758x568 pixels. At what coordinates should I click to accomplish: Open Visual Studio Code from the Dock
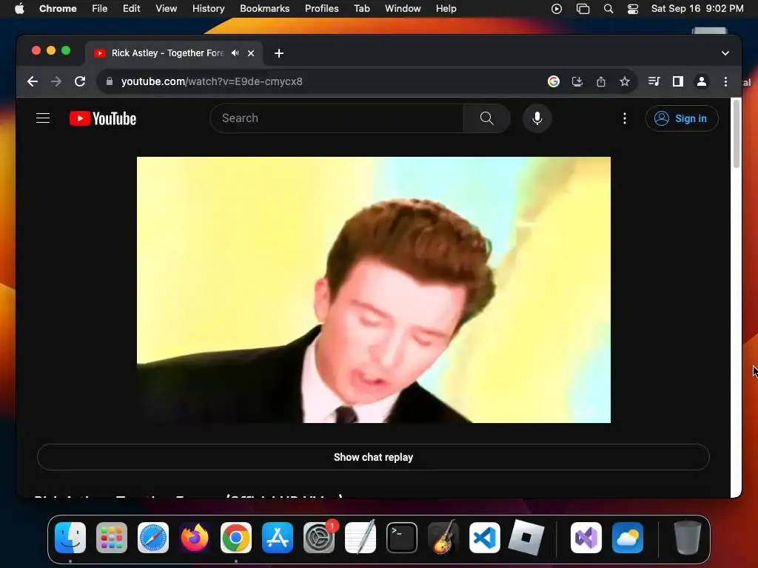click(484, 537)
